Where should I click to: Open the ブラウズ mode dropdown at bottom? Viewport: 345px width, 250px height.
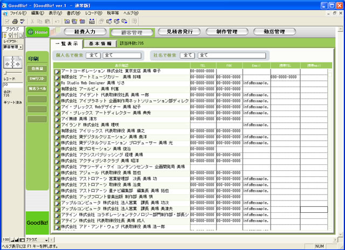[x=37, y=240]
